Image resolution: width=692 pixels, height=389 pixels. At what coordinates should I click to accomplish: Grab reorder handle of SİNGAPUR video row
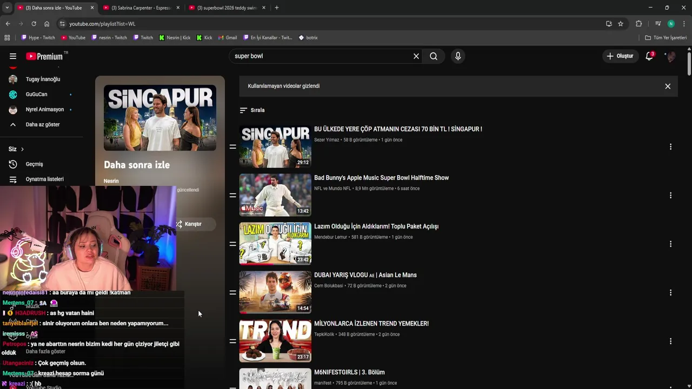coord(233,147)
